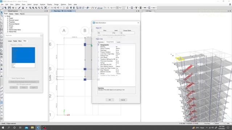Click grid bubble A in plan view

(x=64, y=30)
